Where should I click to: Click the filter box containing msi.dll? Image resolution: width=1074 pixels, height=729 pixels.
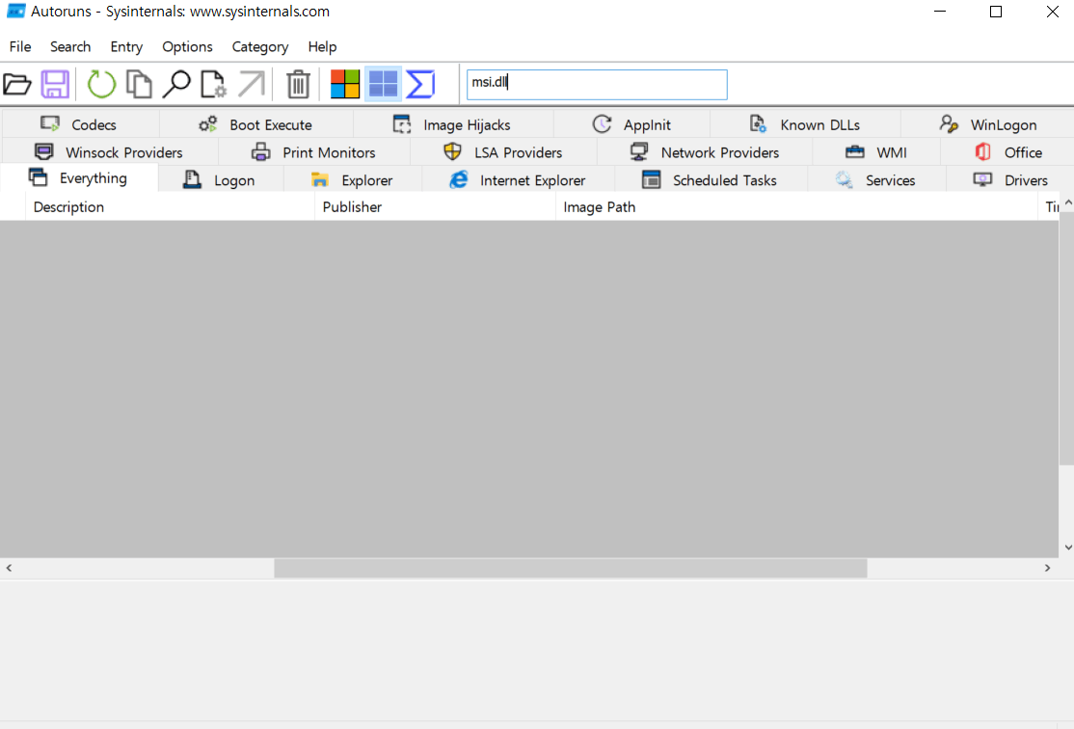(597, 84)
